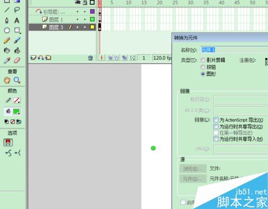Click the 元件 source button
The height and width of the screenshot is (209, 268).
(x=193, y=178)
